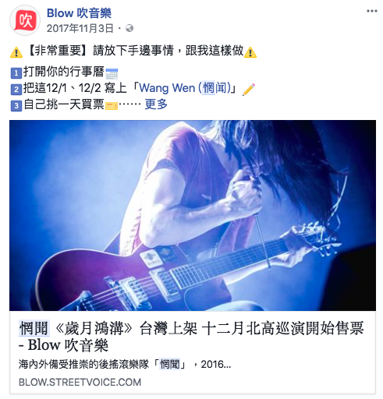This screenshot has height=399, width=383.
Task: Open the 2017年11月3日 post timestamp
Action: pyautogui.click(x=80, y=28)
